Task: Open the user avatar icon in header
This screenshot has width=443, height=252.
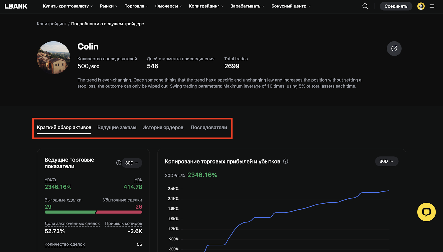Action: [x=421, y=6]
